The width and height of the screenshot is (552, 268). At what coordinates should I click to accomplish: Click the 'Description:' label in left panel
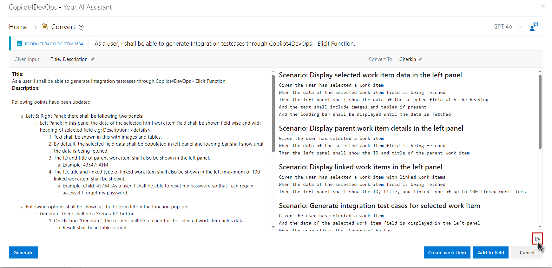click(x=26, y=88)
